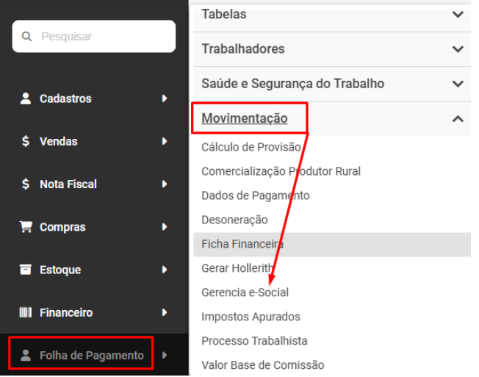Click the Cadastros person icon
Image resolution: width=479 pixels, height=377 pixels.
pos(25,98)
